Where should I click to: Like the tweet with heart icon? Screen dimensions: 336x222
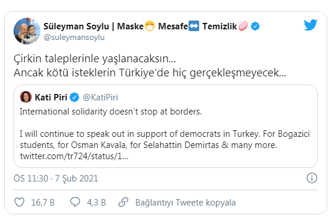coord(19,202)
